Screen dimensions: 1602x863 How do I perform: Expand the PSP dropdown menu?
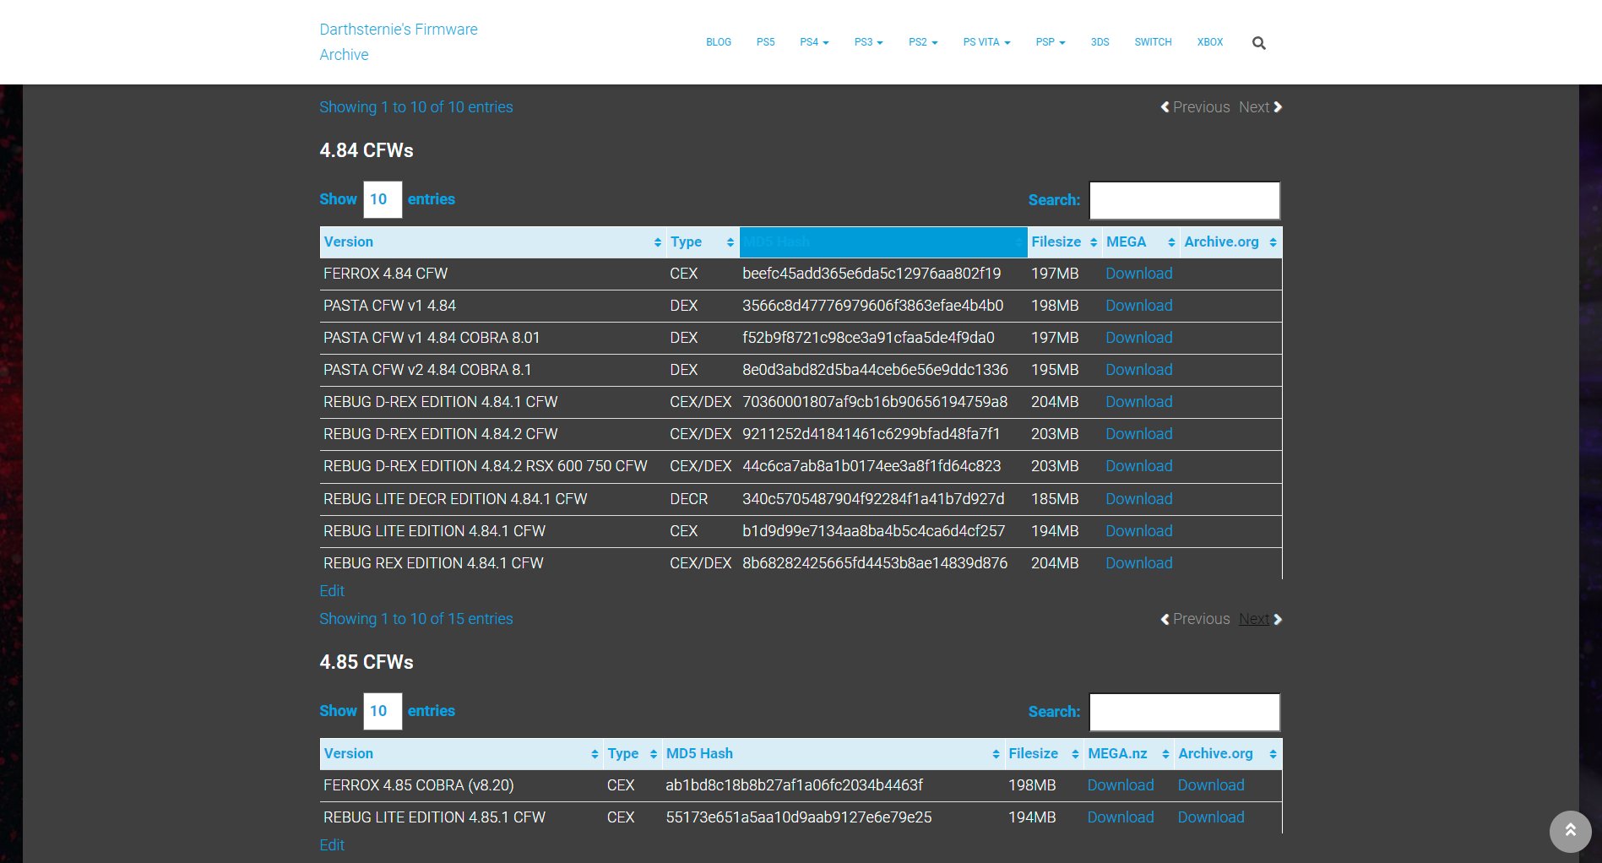tap(1051, 42)
